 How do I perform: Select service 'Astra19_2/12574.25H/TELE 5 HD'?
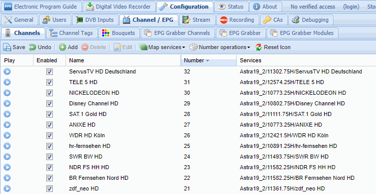tap(282, 82)
